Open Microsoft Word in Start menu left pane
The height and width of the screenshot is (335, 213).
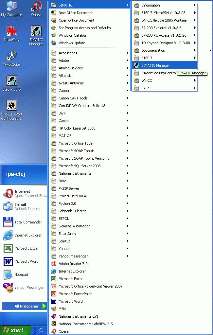(24, 261)
